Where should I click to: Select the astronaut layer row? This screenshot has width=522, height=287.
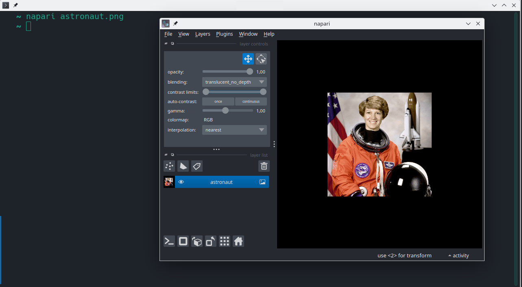pyautogui.click(x=216, y=182)
